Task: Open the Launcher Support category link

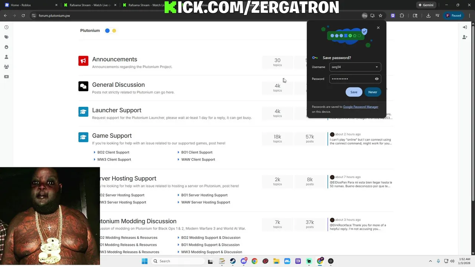Action: 117,110
